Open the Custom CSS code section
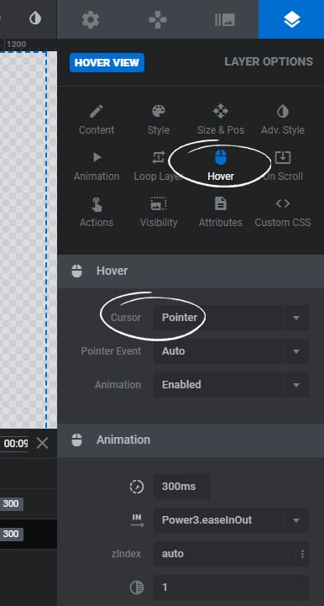Image resolution: width=324 pixels, height=606 pixels. point(283,212)
